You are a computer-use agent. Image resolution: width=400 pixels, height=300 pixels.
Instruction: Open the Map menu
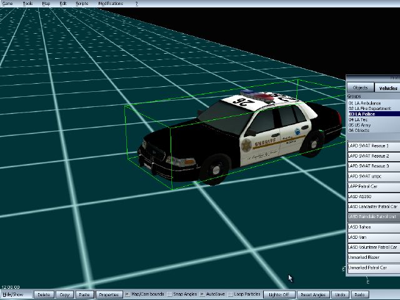46,4
